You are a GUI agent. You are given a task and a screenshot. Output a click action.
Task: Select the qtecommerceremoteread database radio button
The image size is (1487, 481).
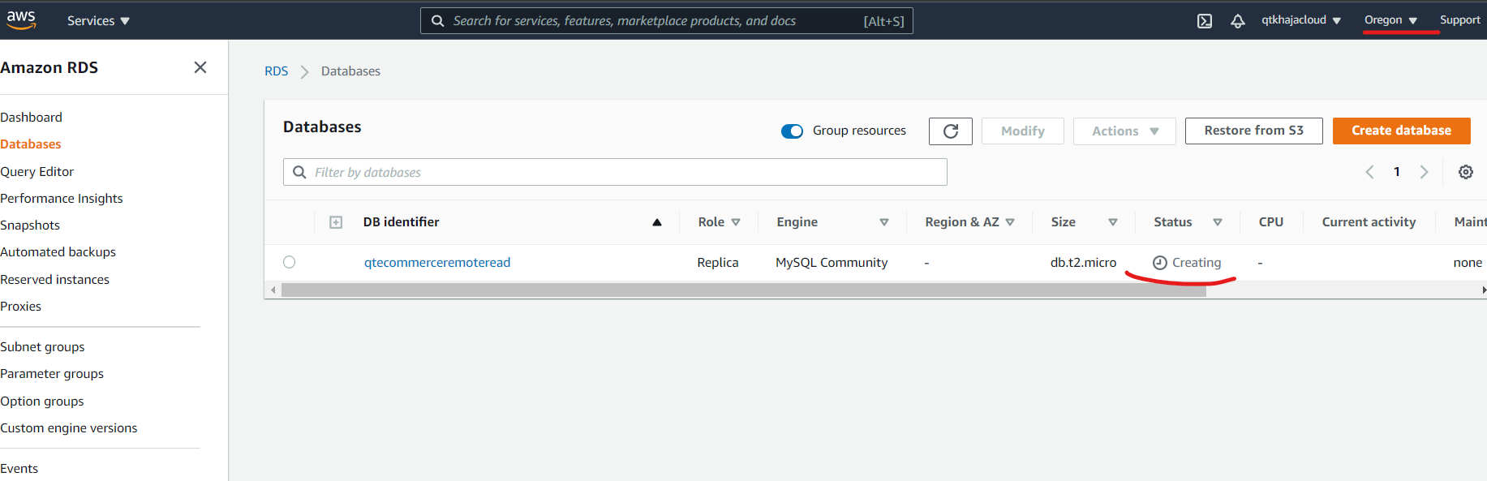point(290,262)
